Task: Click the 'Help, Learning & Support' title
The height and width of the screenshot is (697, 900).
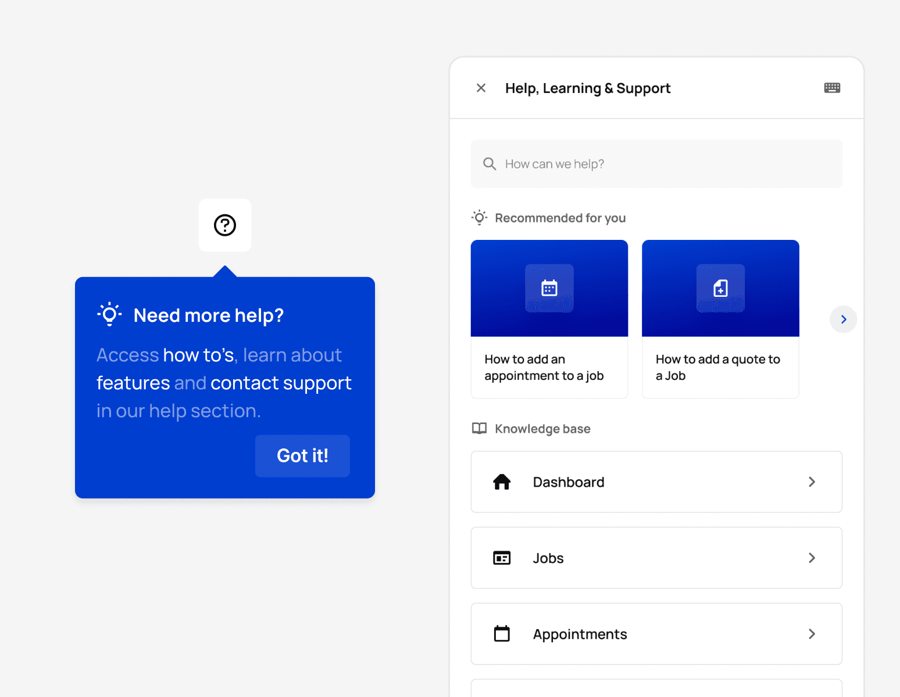Action: tap(588, 88)
